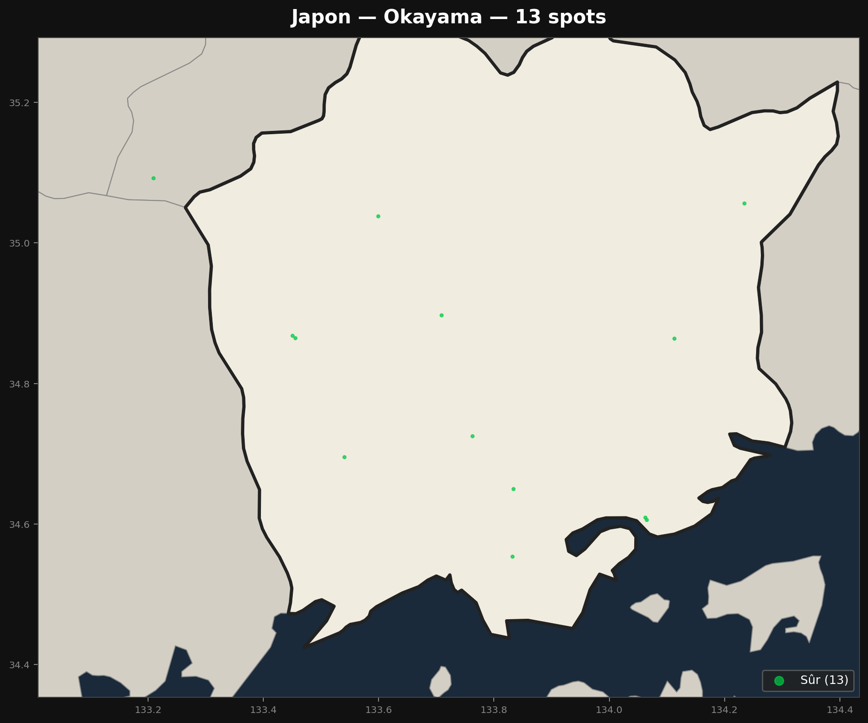
Task: Select the 'Sûr (13)' legend label
Action: pos(825,680)
